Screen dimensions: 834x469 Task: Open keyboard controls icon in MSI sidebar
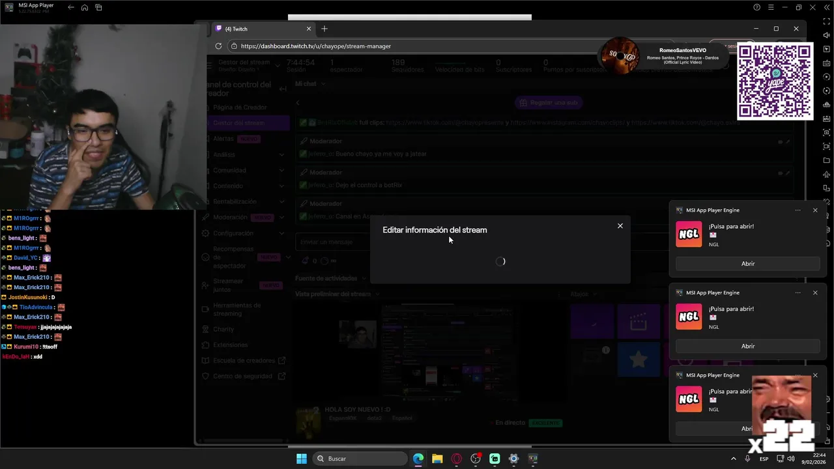coord(827,63)
